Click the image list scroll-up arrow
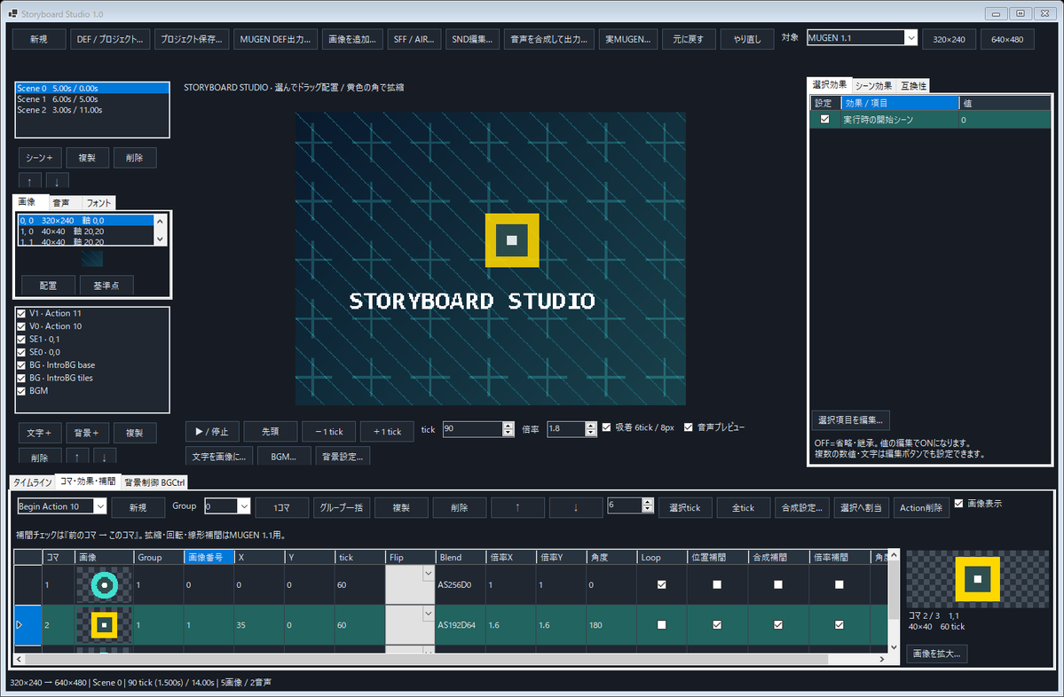This screenshot has width=1064, height=697. click(x=160, y=221)
